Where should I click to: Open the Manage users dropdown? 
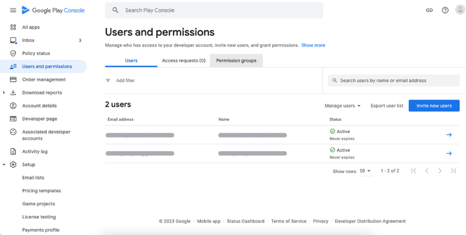click(x=342, y=106)
